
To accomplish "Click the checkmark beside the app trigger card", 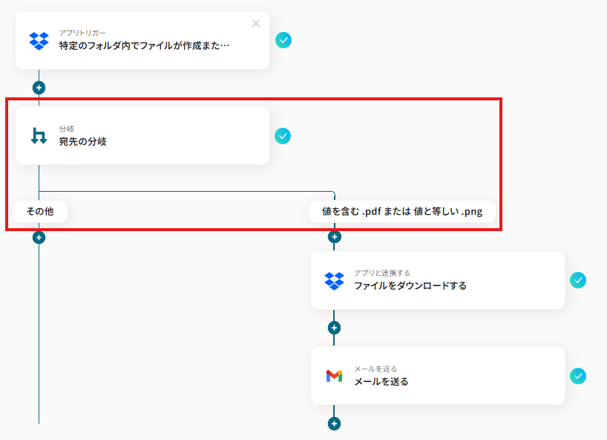I will 283,40.
